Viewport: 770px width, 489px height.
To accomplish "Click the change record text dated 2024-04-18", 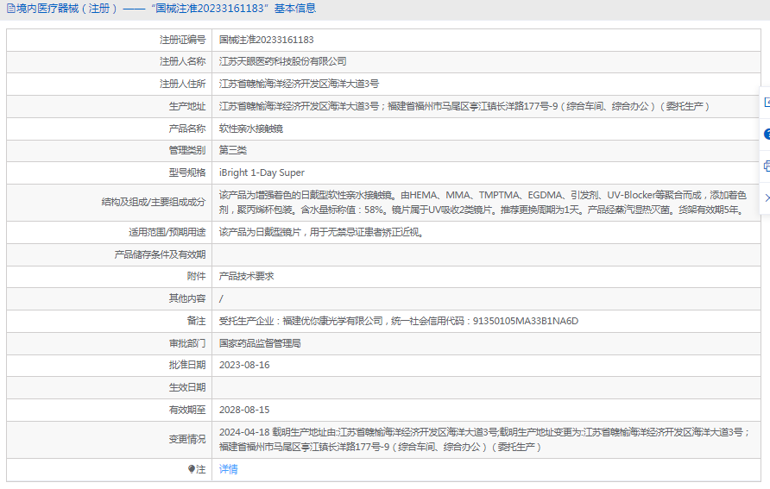I will (x=484, y=440).
